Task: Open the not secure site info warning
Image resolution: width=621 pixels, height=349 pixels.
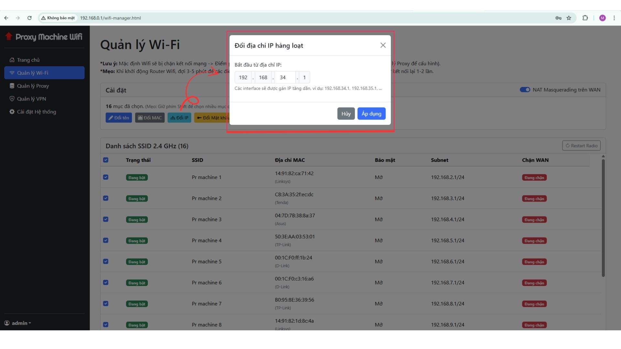Action: tap(58, 18)
